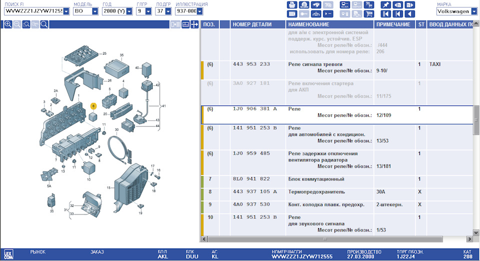Click the map/handshake icon next to disc
Viewport: 480px width, 261px height.
coord(315,5)
